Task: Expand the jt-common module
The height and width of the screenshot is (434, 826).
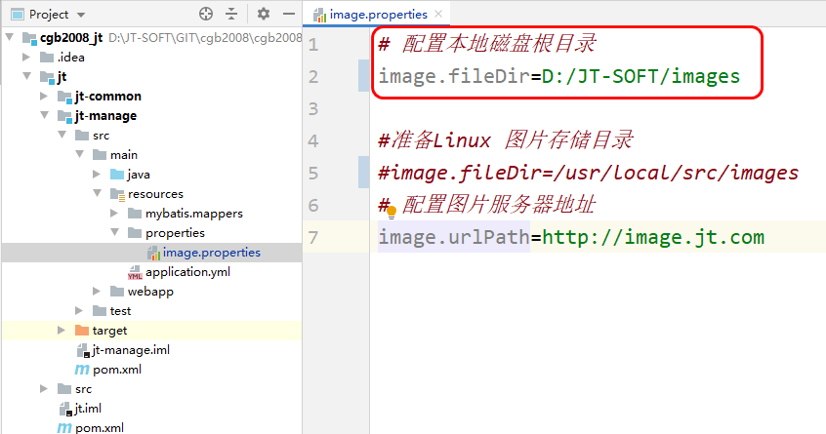Action: pyautogui.click(x=44, y=96)
